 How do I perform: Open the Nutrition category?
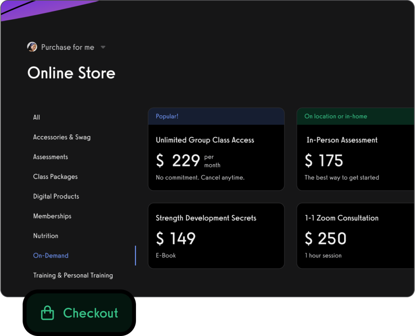(x=46, y=236)
